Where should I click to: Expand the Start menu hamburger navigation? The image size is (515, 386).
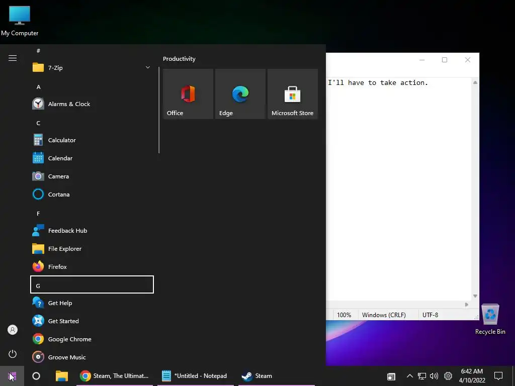pyautogui.click(x=13, y=58)
